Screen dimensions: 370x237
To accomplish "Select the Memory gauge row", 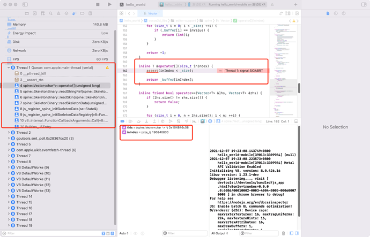I will coord(57,25).
